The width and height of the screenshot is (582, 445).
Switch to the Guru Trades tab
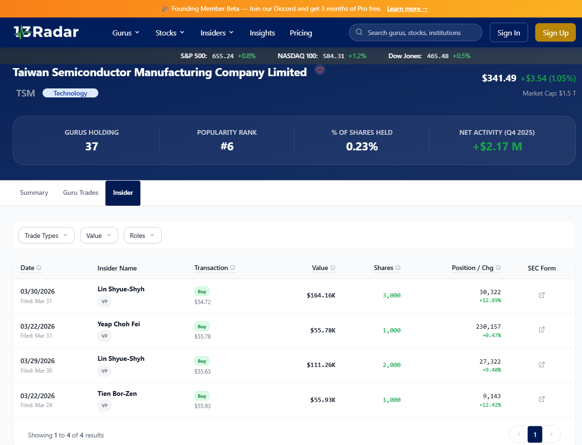(80, 192)
